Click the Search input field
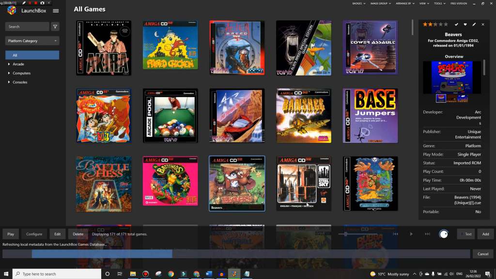This screenshot has width=496, height=279. (x=27, y=27)
